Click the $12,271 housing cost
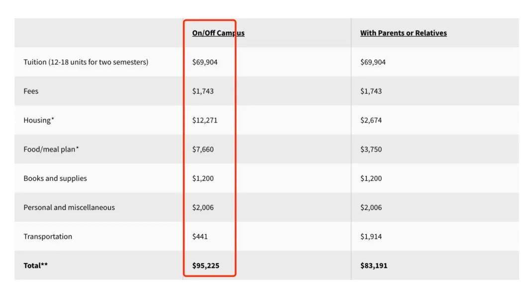526x285 pixels. [205, 120]
